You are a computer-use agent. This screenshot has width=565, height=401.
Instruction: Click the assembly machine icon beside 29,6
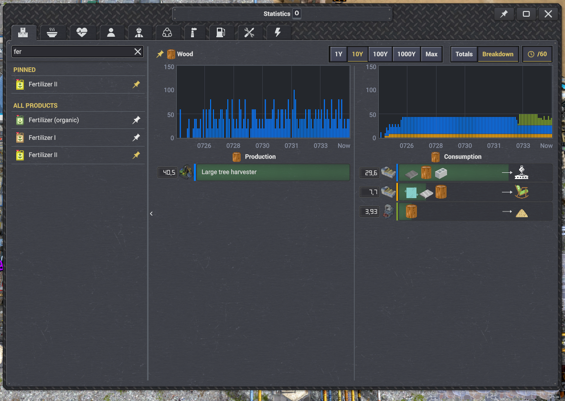[x=388, y=172]
